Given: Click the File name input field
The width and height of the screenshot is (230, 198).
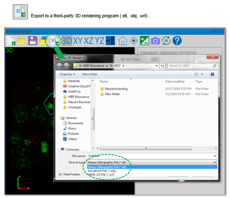Looking at the screenshot, I should pyautogui.click(x=152, y=156).
